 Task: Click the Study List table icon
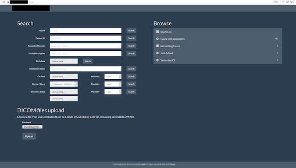[x=157, y=31]
